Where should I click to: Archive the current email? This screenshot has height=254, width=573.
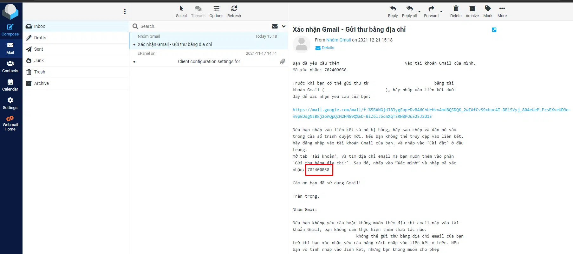coord(472,11)
